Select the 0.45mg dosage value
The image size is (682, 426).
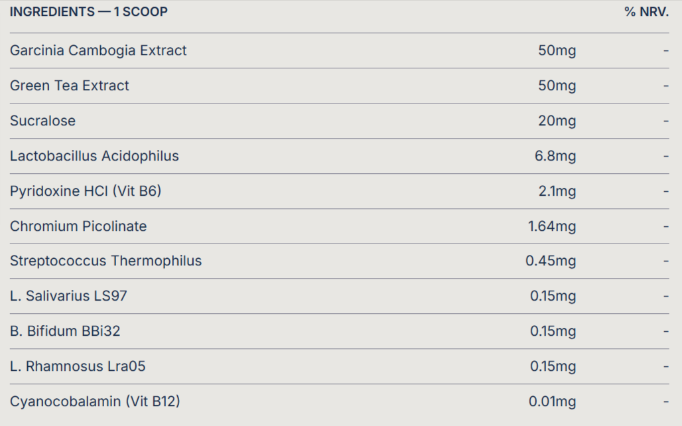(x=551, y=261)
